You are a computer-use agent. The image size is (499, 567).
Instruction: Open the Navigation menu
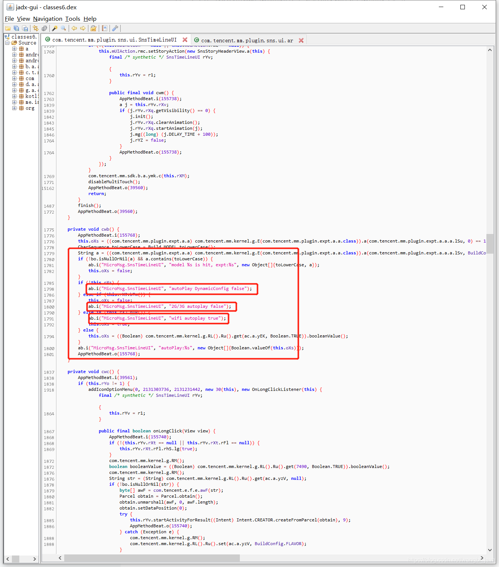coord(48,19)
